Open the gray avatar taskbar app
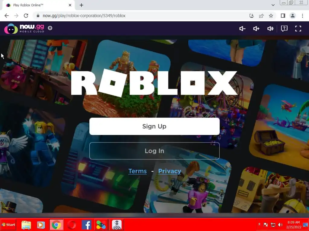 point(117,225)
